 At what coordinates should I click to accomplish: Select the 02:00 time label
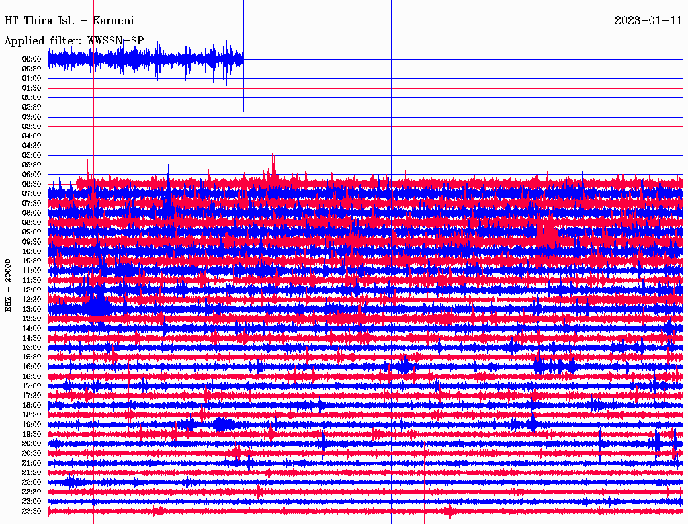tap(32, 98)
